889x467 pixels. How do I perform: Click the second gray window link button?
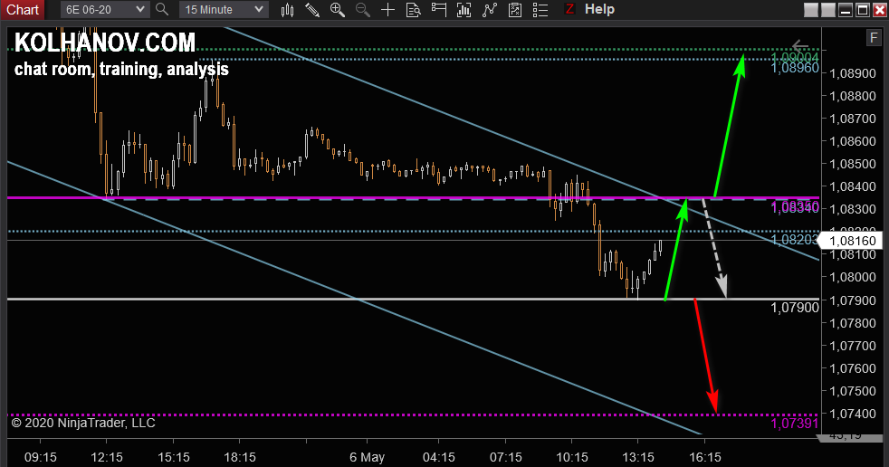click(x=828, y=10)
